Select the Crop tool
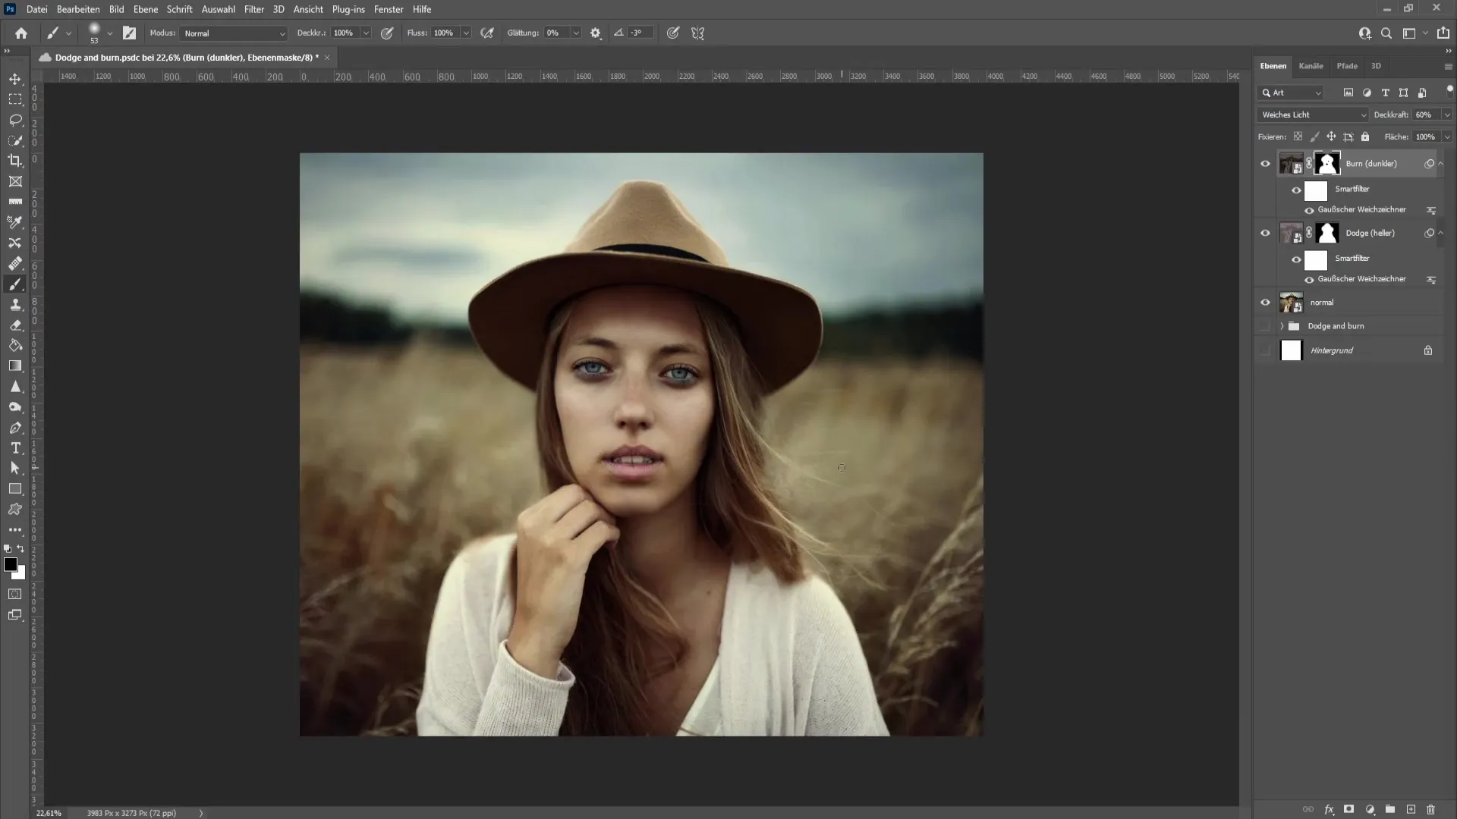Viewport: 1457px width, 819px height. pos(15,160)
